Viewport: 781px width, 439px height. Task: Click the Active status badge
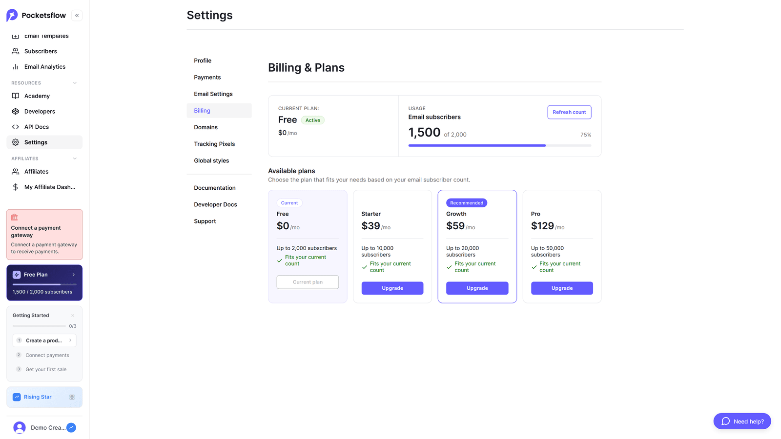[313, 120]
